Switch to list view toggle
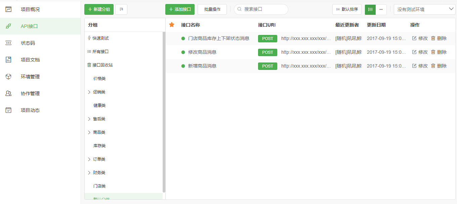The height and width of the screenshot is (204, 457). point(370,9)
